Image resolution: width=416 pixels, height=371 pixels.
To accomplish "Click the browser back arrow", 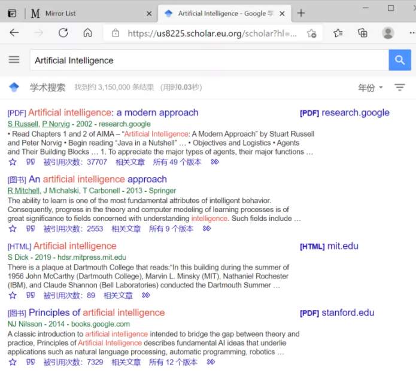I will [14, 33].
